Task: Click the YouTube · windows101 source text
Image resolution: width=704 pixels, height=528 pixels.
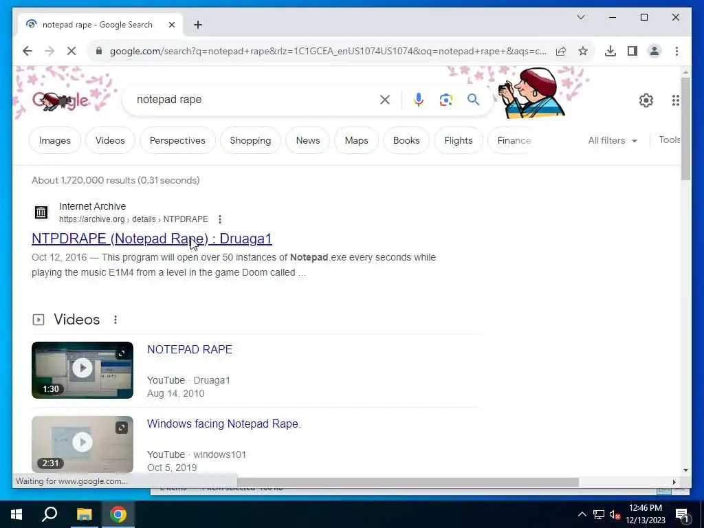Action: point(197,454)
